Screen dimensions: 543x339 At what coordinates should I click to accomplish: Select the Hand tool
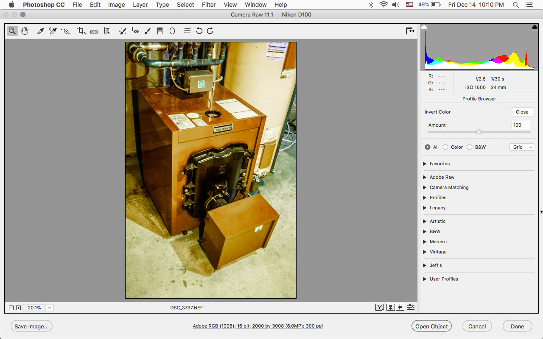25,31
